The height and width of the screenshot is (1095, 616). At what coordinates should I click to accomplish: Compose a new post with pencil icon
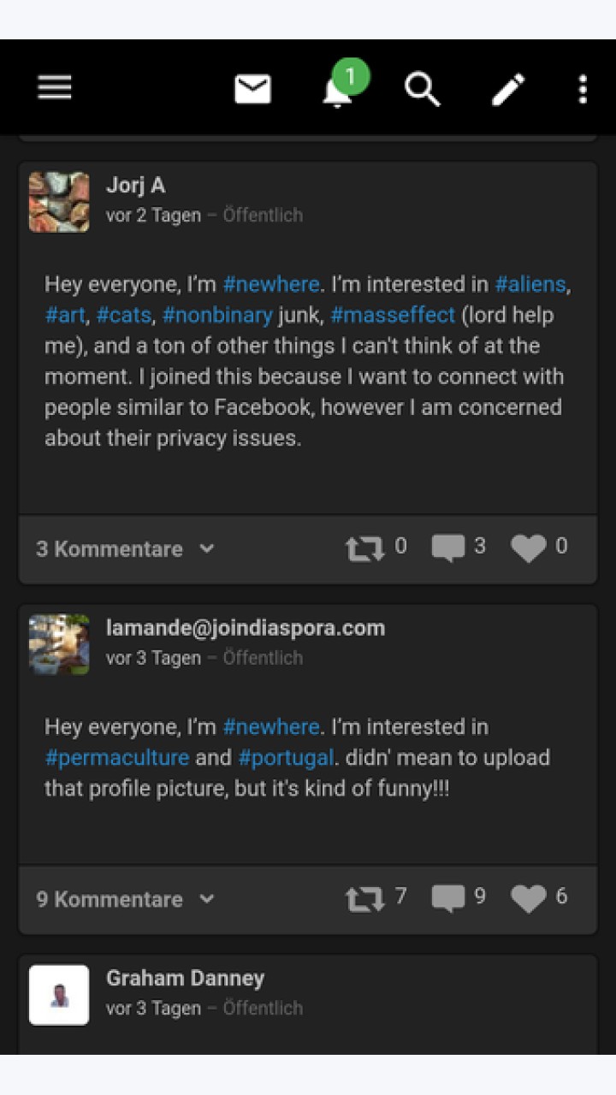point(508,89)
